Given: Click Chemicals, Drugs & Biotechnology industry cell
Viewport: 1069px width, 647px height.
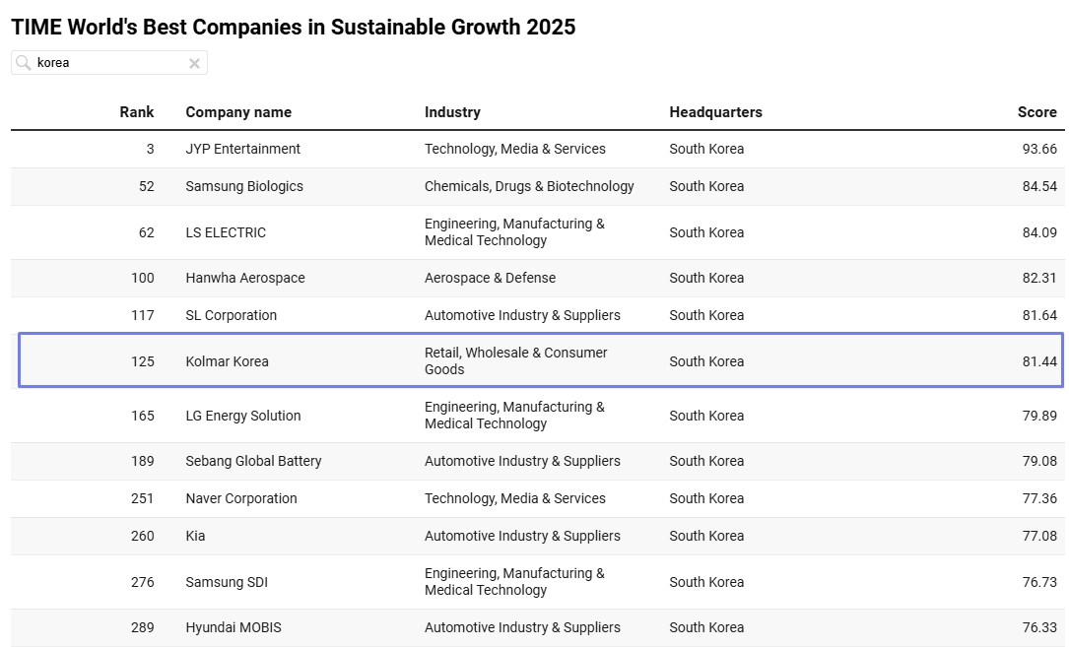Looking at the screenshot, I should coord(529,186).
